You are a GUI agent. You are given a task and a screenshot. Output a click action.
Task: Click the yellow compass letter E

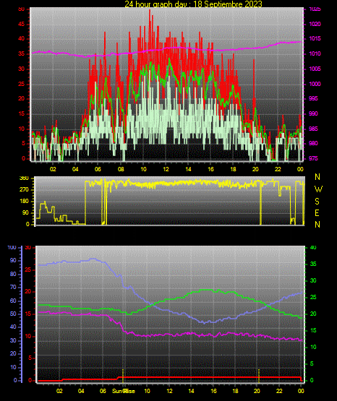(x=317, y=213)
